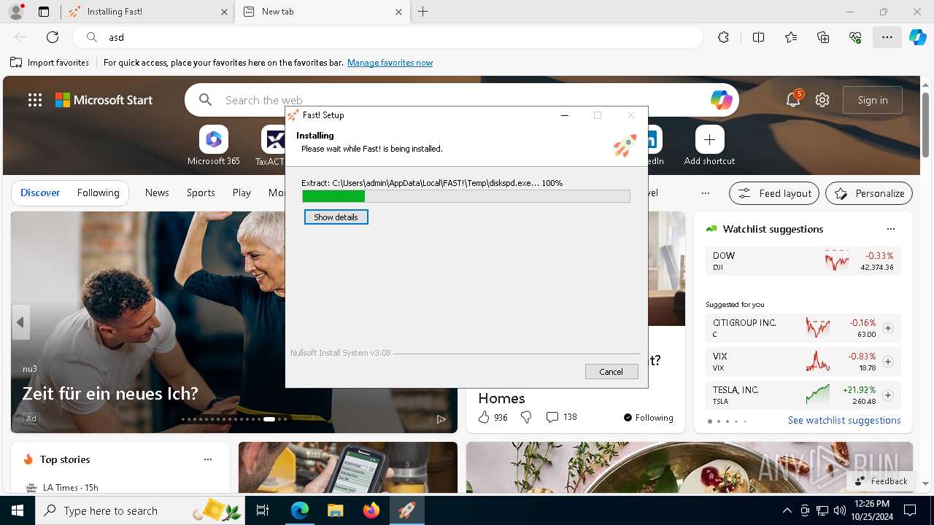Expand more feed categories ellipsis
This screenshot has height=525, width=934.
pos(705,193)
